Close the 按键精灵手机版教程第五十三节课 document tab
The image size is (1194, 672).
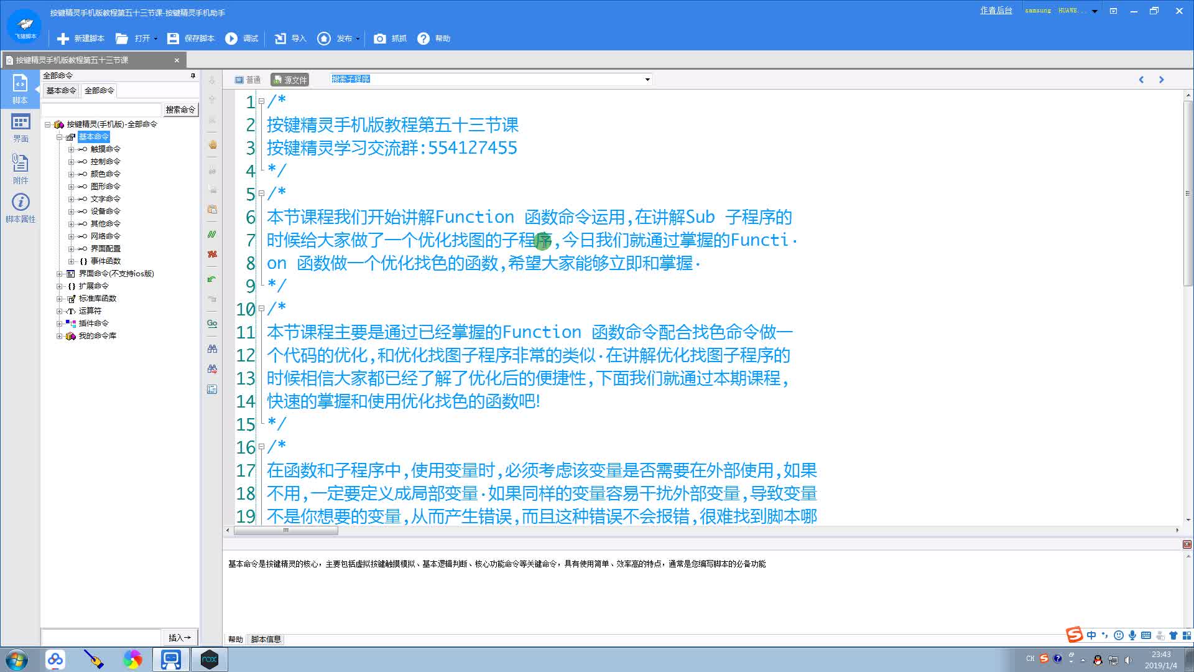click(177, 60)
